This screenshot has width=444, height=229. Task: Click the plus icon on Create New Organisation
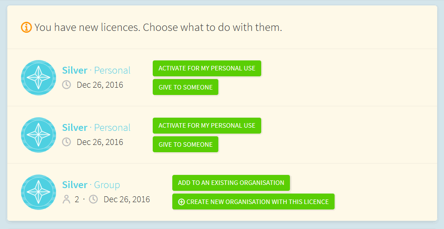[x=181, y=202]
